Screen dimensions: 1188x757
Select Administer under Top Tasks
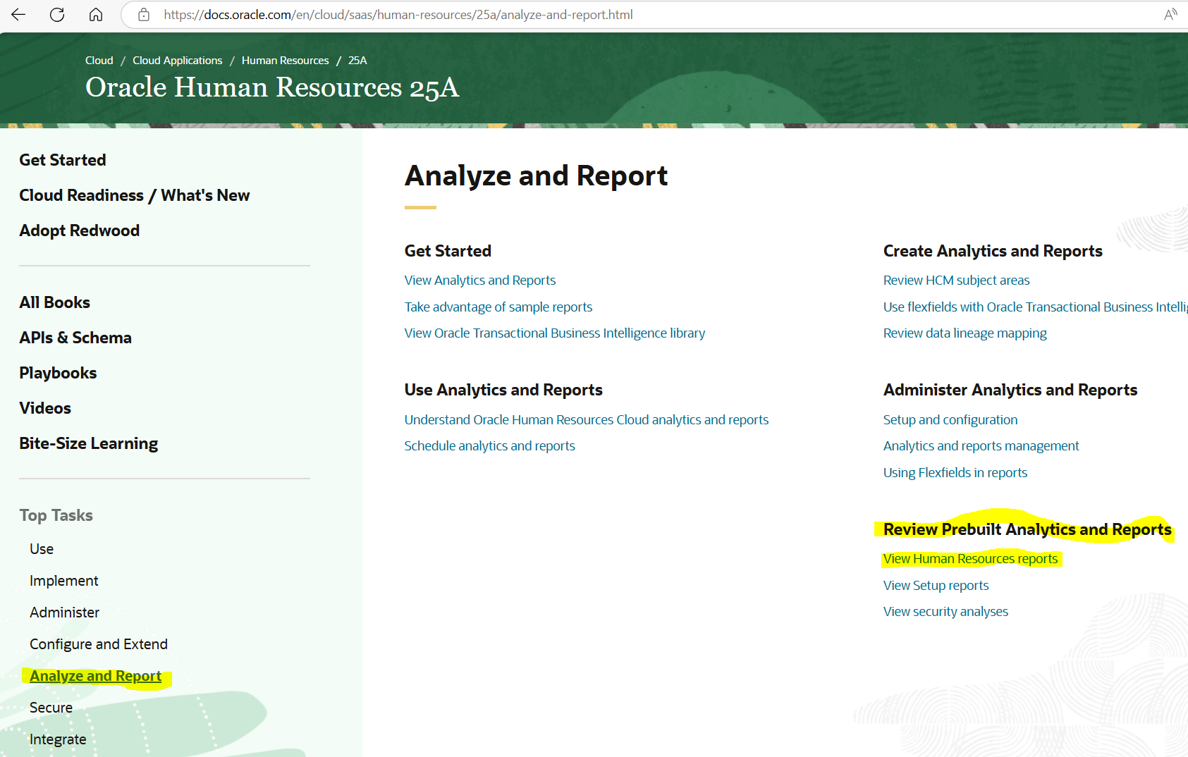pos(65,613)
